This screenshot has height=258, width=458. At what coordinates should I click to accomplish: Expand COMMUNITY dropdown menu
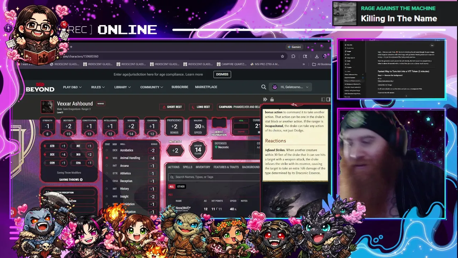[x=152, y=87]
